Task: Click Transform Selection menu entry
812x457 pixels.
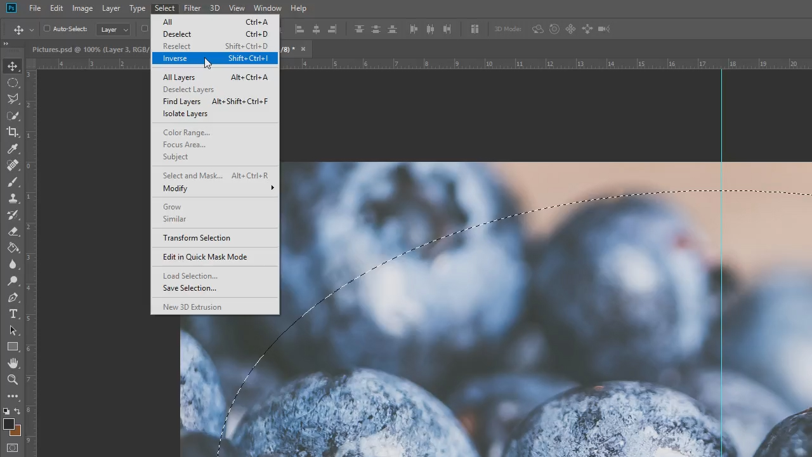Action: [x=197, y=238]
